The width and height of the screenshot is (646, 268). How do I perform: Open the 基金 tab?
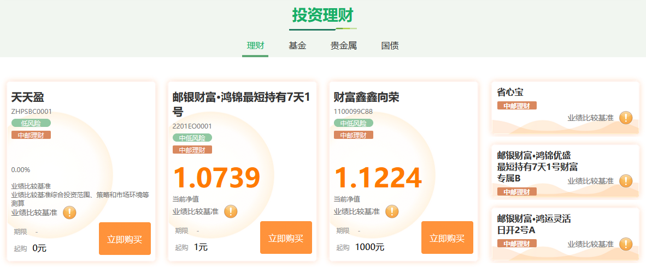(297, 46)
